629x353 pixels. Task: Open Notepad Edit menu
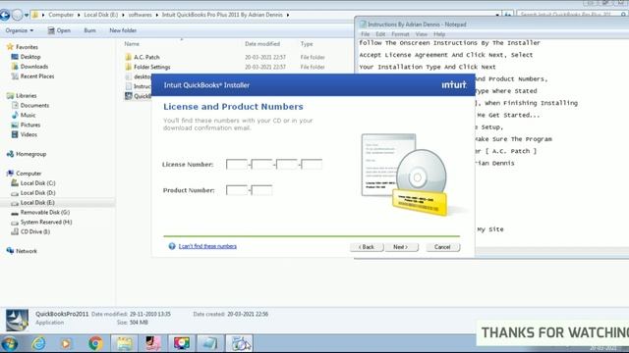coord(380,34)
